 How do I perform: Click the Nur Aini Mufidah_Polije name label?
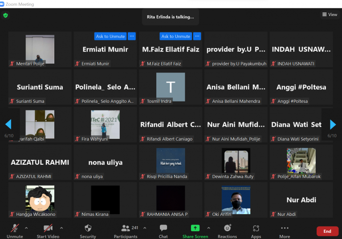coord(236,139)
